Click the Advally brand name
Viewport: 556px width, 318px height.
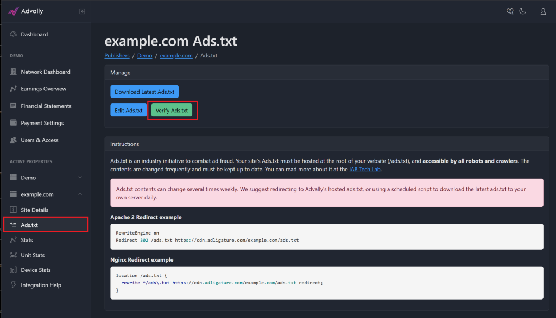[x=32, y=11]
